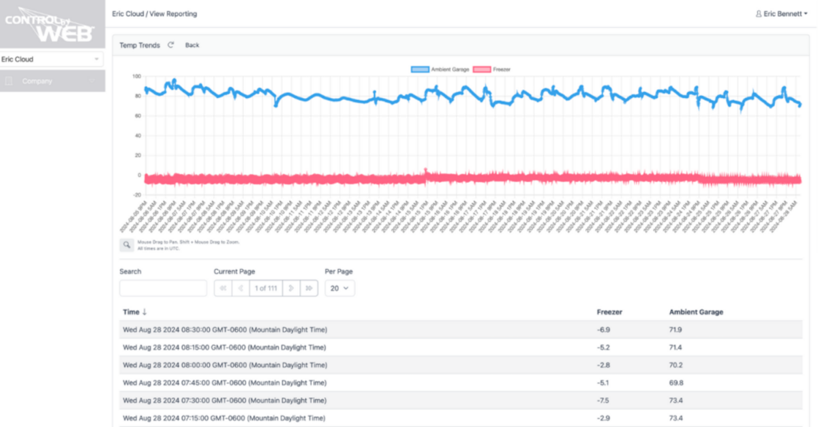Click inside the Search input field
The image size is (818, 427).
(x=163, y=287)
